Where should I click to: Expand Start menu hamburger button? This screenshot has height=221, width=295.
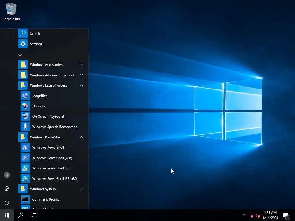[7, 37]
